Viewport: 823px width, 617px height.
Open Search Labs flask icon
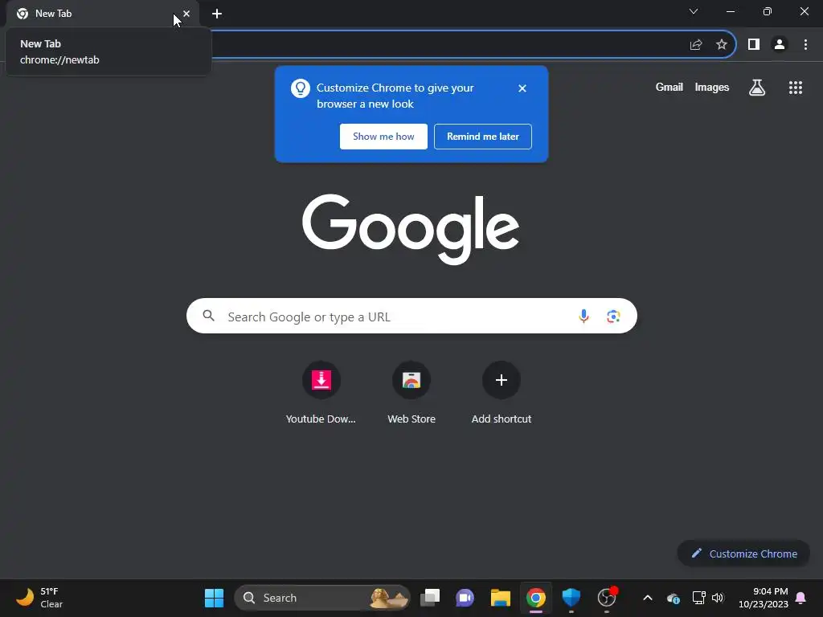[757, 88]
